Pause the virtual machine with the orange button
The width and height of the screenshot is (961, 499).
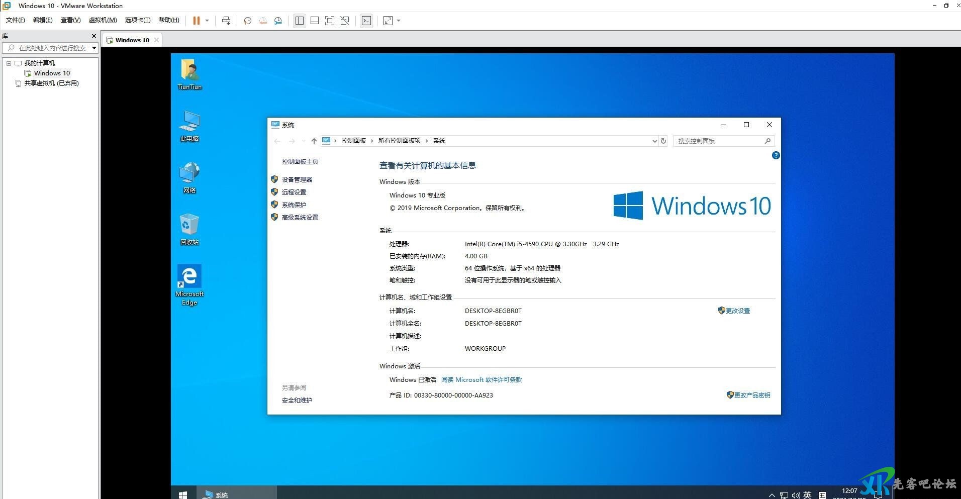196,21
